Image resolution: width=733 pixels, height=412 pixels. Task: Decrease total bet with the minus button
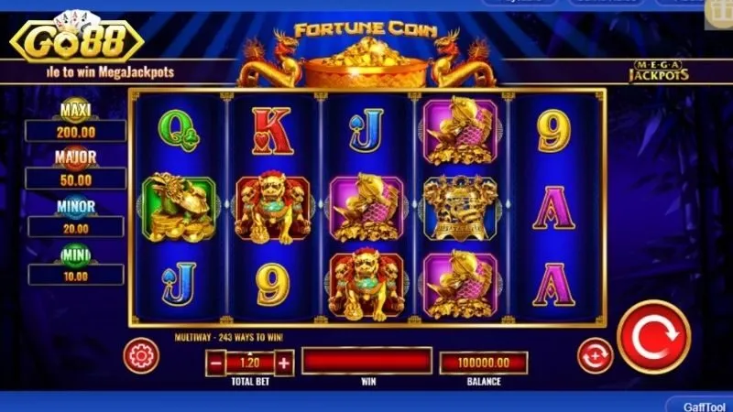216,363
